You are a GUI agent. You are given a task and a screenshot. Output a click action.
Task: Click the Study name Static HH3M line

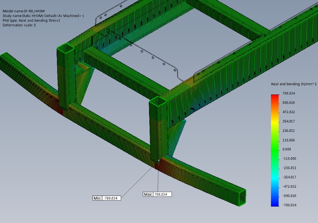click(x=43, y=16)
